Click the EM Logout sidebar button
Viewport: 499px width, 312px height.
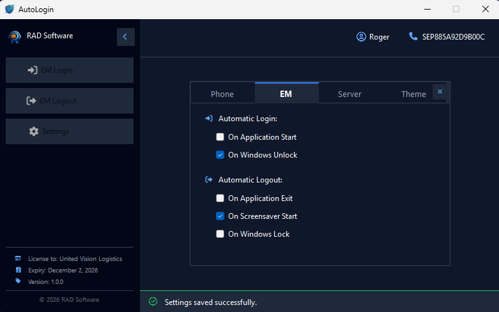pyautogui.click(x=70, y=101)
